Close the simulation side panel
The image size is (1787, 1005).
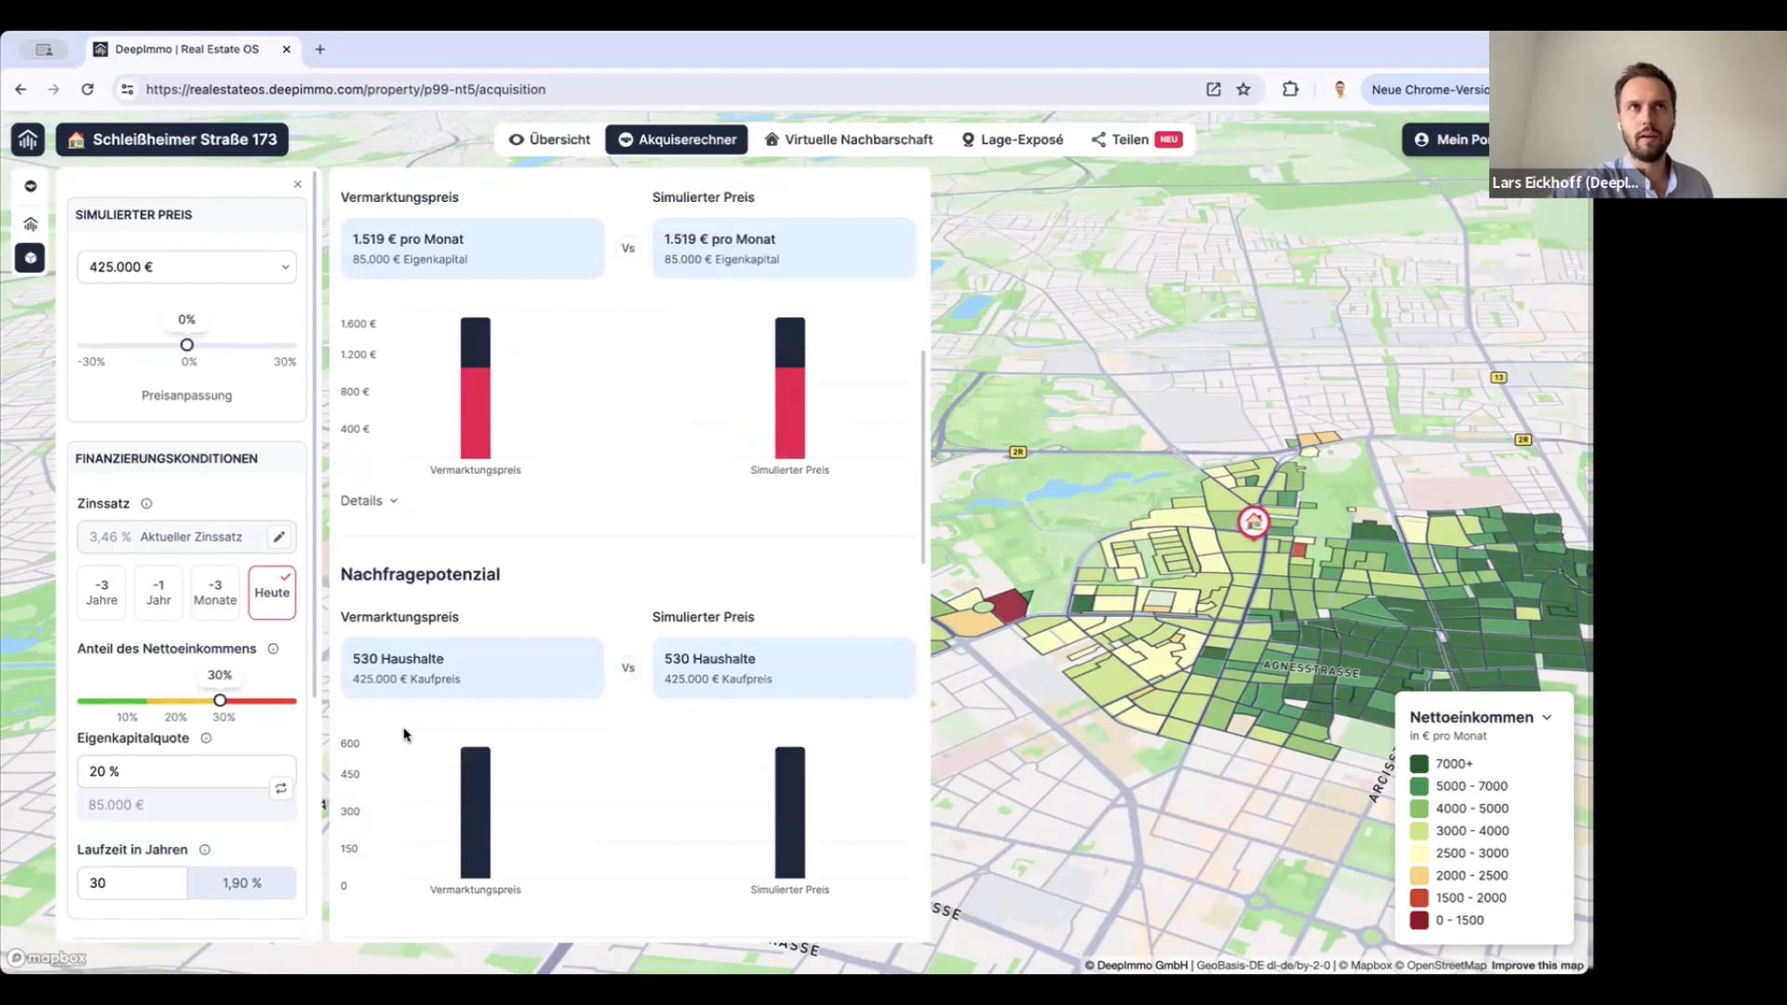[298, 184]
